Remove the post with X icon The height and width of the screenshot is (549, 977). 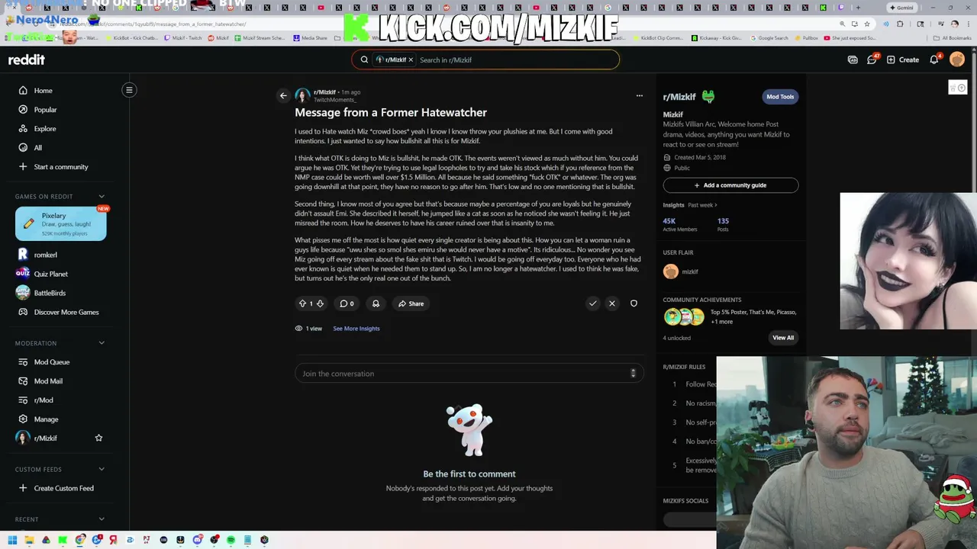(x=612, y=303)
